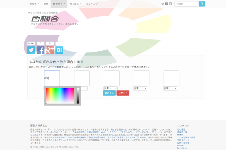Open footer text link Facebook

click(182, 148)
